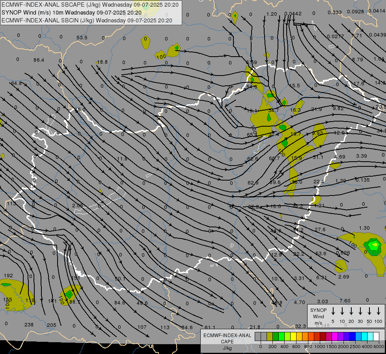
Task: Click the 8.79 value on the map
Action: click(358, 59)
